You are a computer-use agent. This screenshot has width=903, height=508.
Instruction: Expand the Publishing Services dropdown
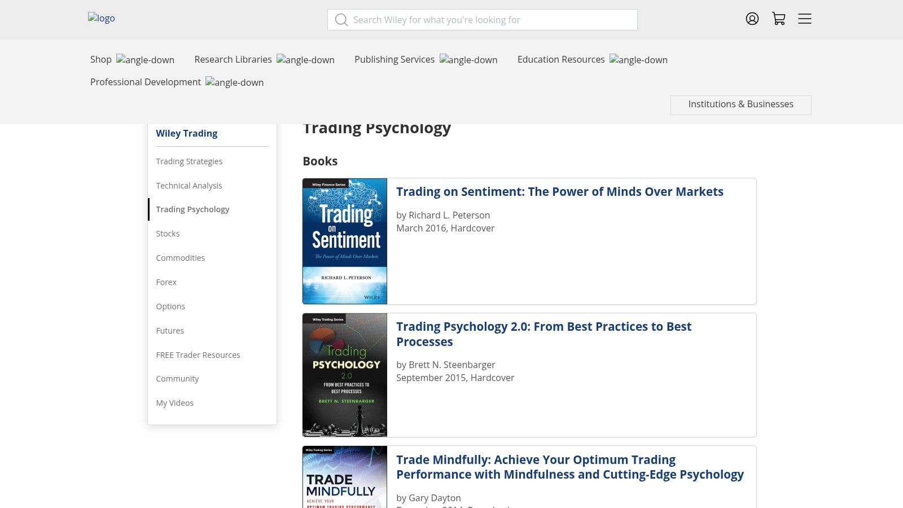click(426, 59)
